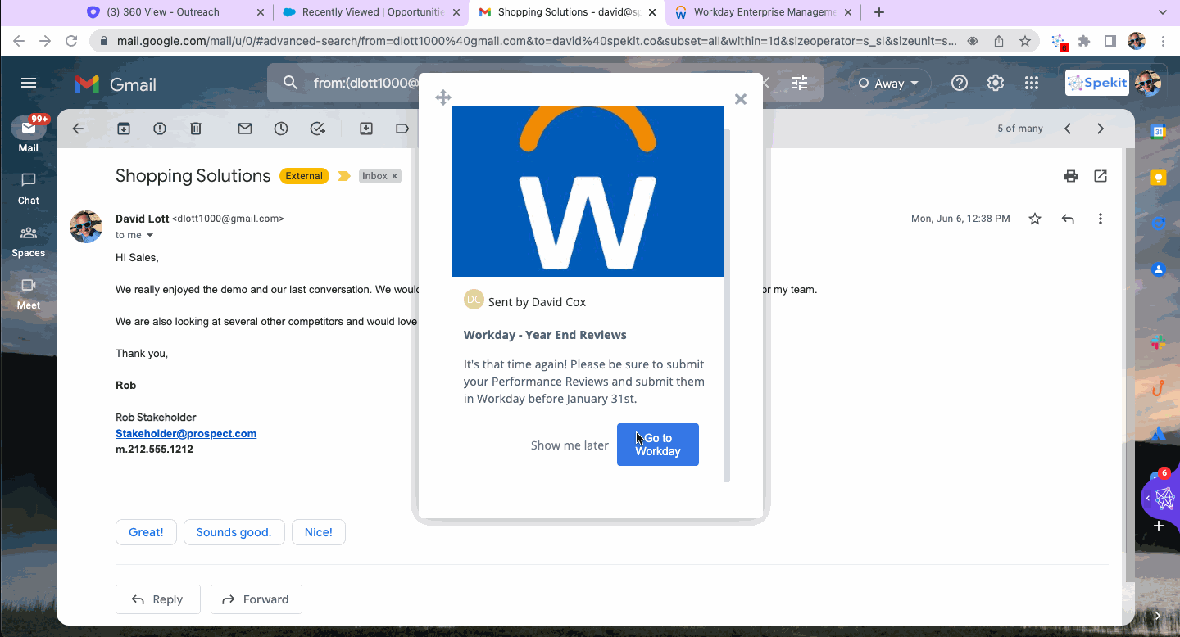Viewport: 1180px width, 637px height.
Task: Open Gmail Support help icon
Action: pyautogui.click(x=960, y=83)
